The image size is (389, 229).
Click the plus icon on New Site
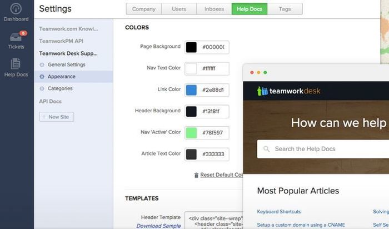tap(44, 117)
